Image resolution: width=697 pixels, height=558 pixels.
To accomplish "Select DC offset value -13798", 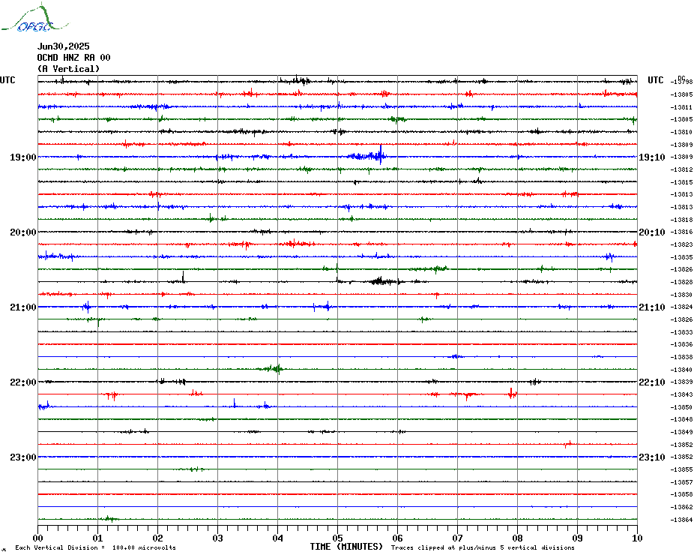I will point(682,82).
